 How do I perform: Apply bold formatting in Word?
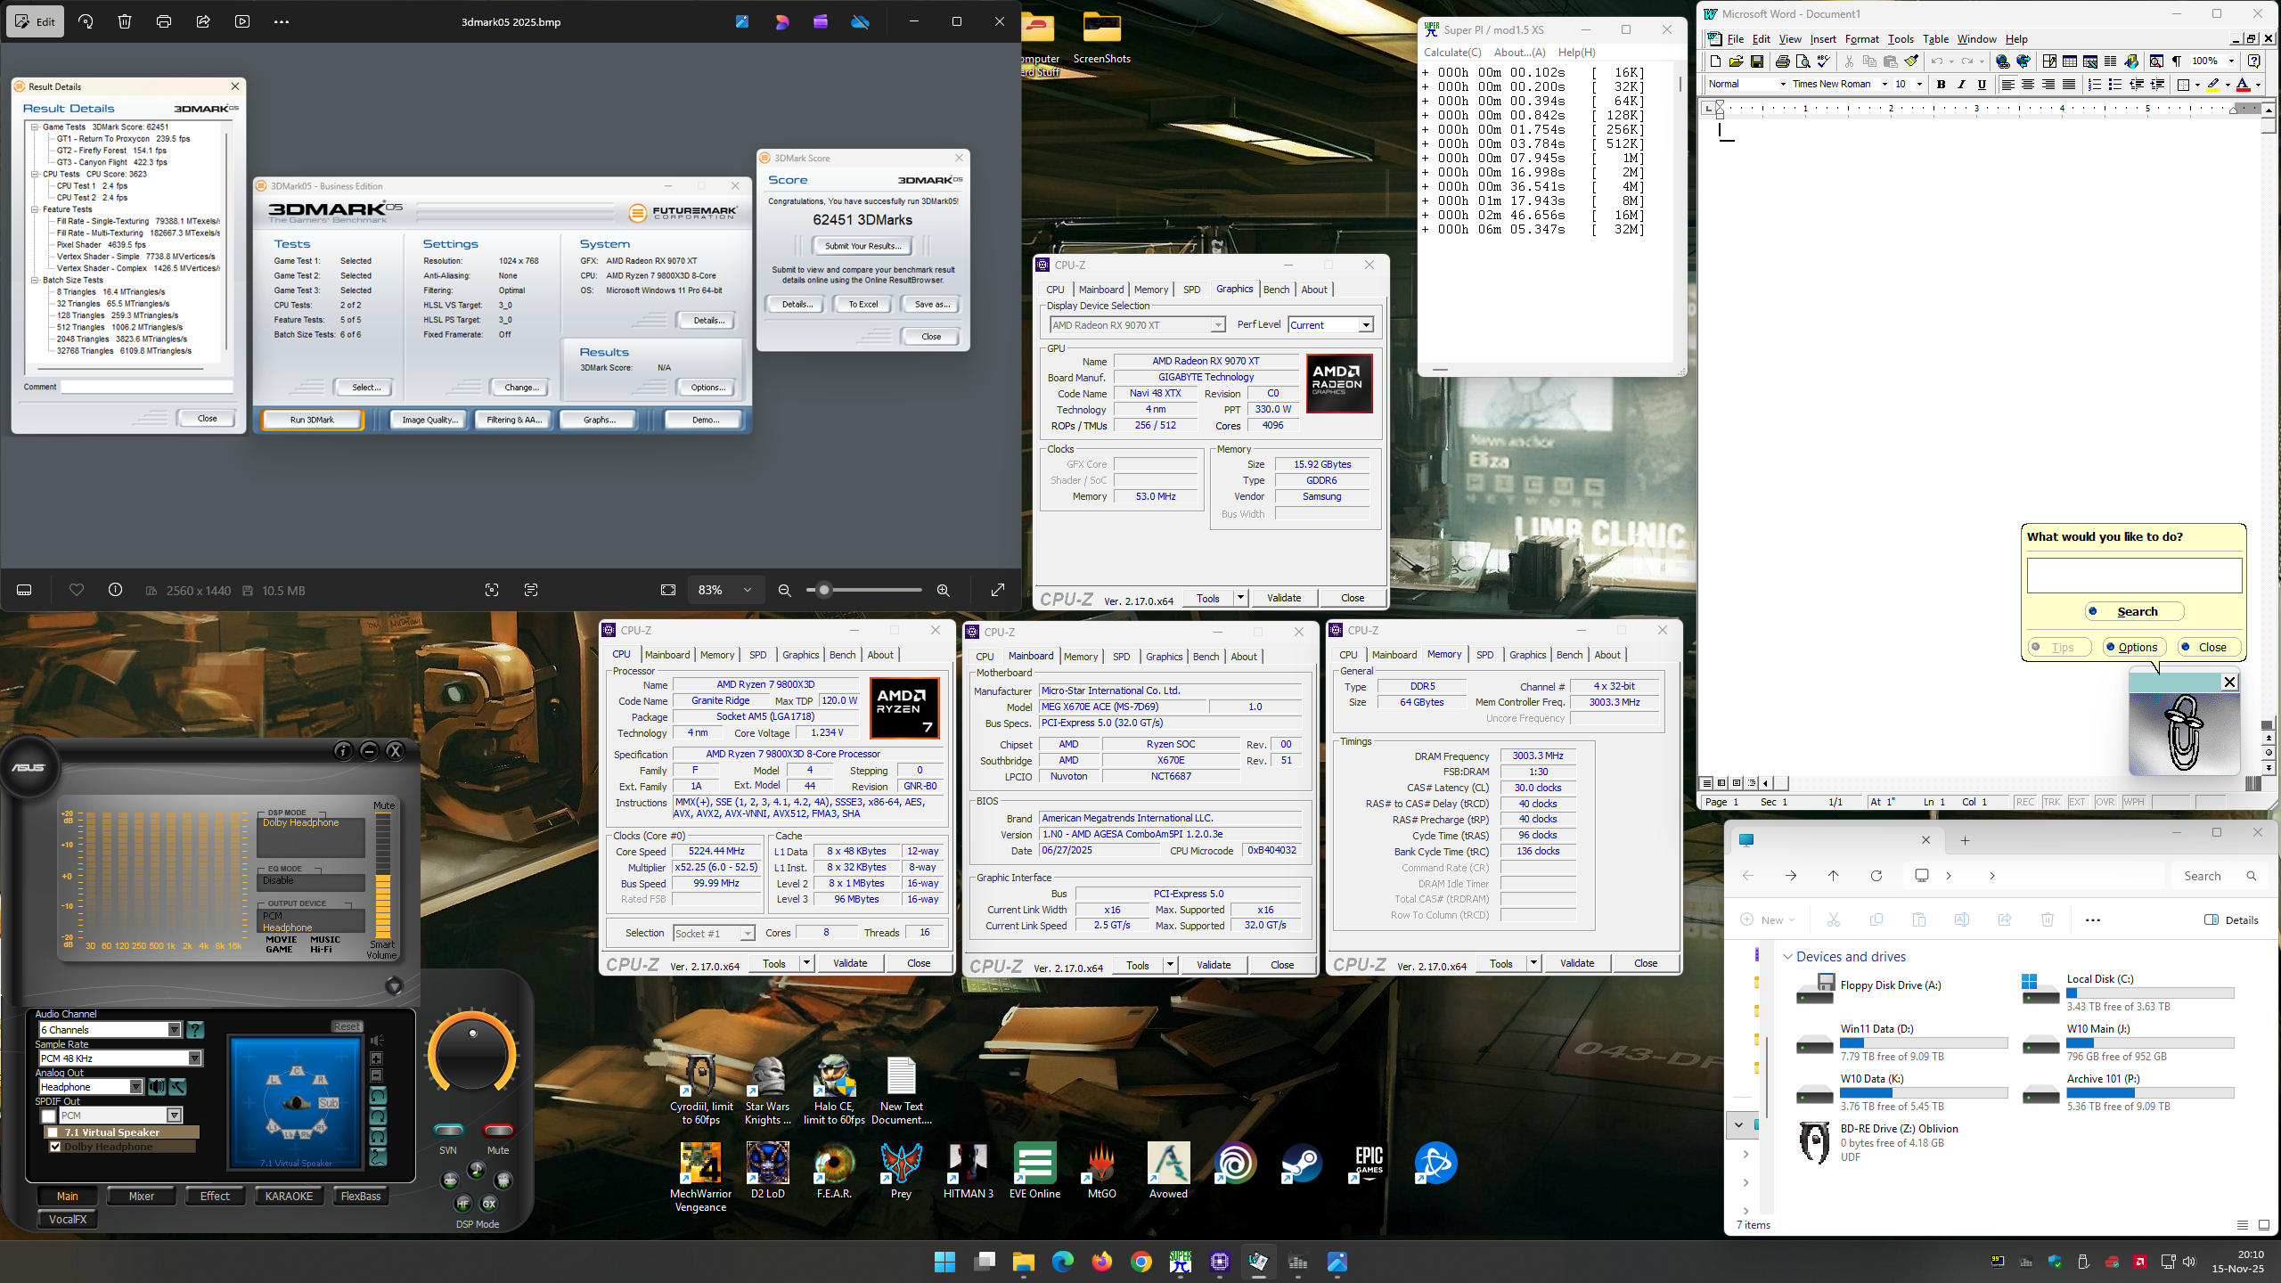click(1941, 85)
